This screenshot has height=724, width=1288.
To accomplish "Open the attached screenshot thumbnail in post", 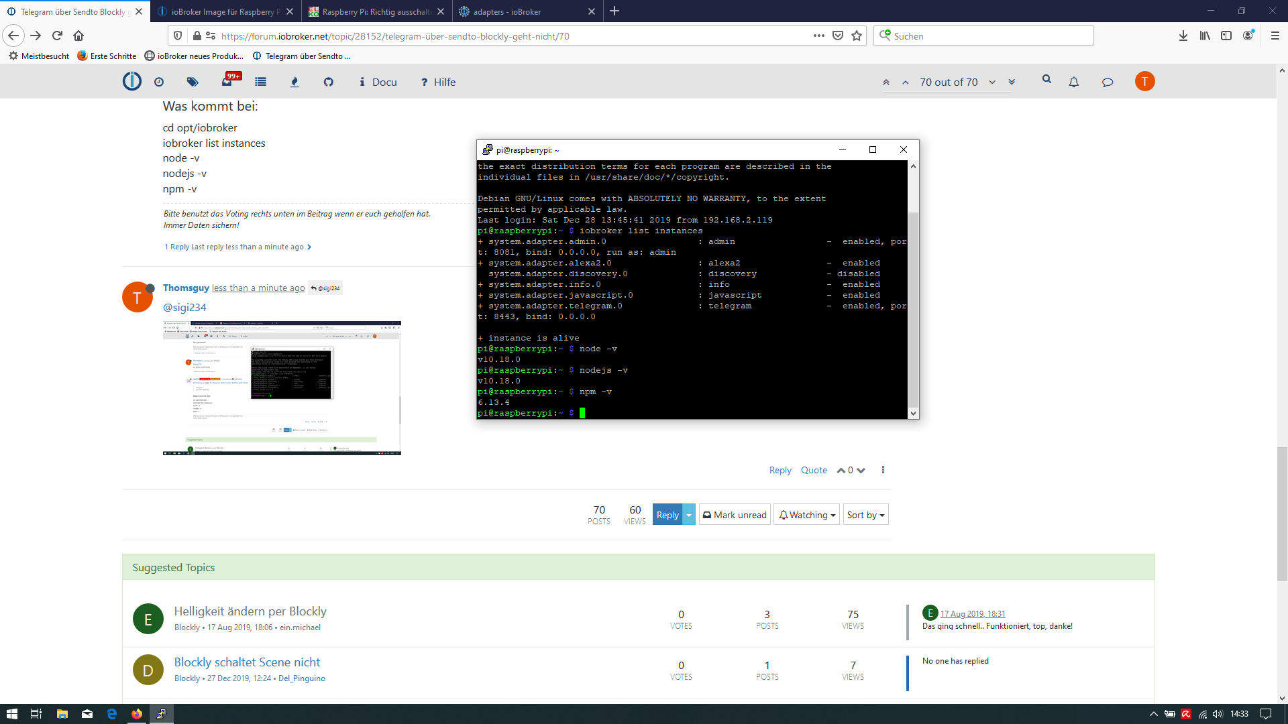I will click(x=282, y=388).
